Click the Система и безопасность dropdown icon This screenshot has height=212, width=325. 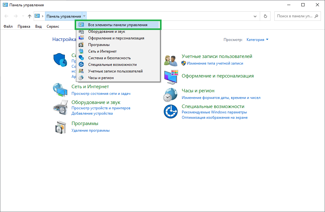[x=81, y=58]
